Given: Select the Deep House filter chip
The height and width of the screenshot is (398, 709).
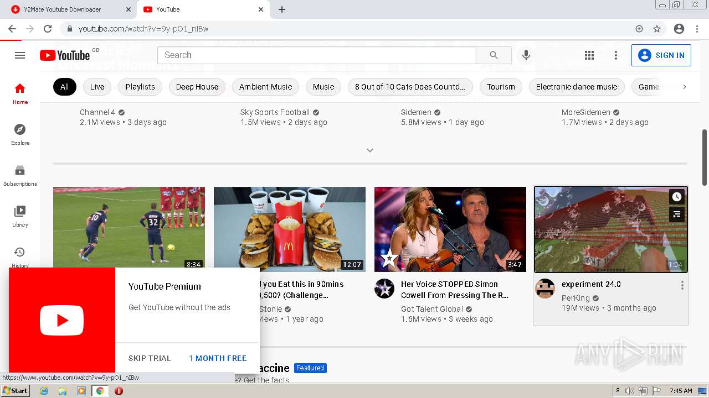Looking at the screenshot, I should click(x=197, y=87).
